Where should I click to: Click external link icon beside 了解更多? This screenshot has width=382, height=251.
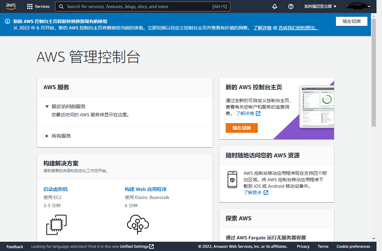pos(266,193)
